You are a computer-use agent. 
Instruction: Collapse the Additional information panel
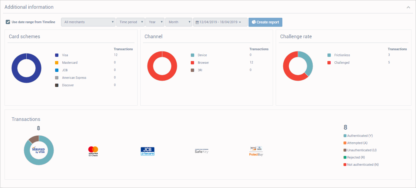tap(408, 7)
